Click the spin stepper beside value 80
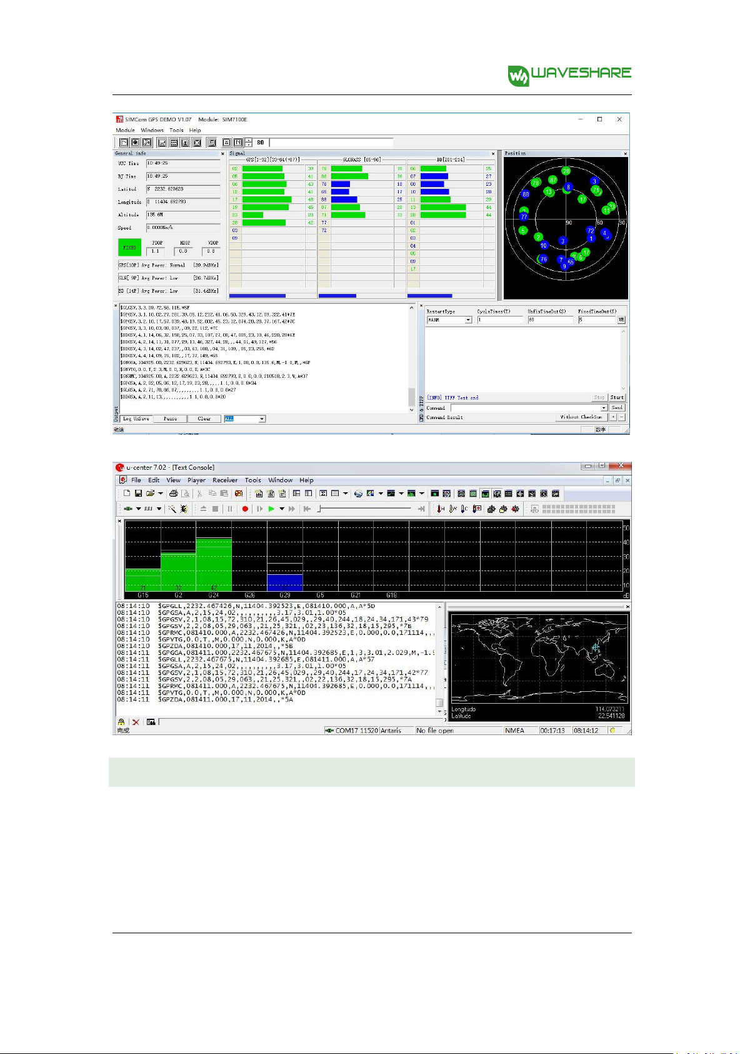Image resolution: width=745 pixels, height=1054 pixels. click(x=249, y=143)
